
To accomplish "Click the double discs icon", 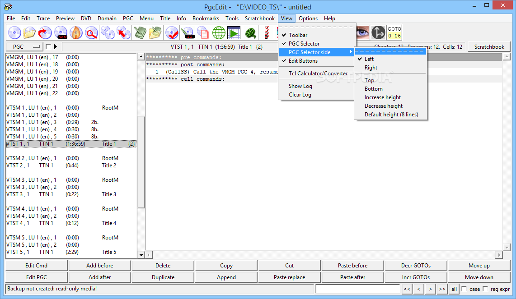I will pyautogui.click(x=108, y=32).
